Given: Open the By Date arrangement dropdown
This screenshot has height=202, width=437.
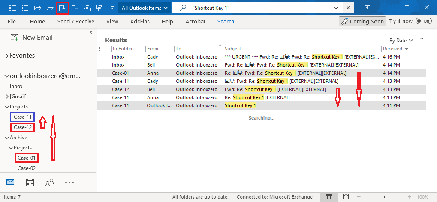Looking at the screenshot, I should tap(401, 41).
